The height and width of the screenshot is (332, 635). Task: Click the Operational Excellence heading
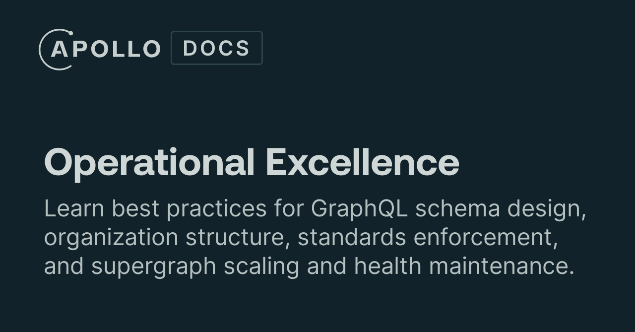(x=252, y=163)
